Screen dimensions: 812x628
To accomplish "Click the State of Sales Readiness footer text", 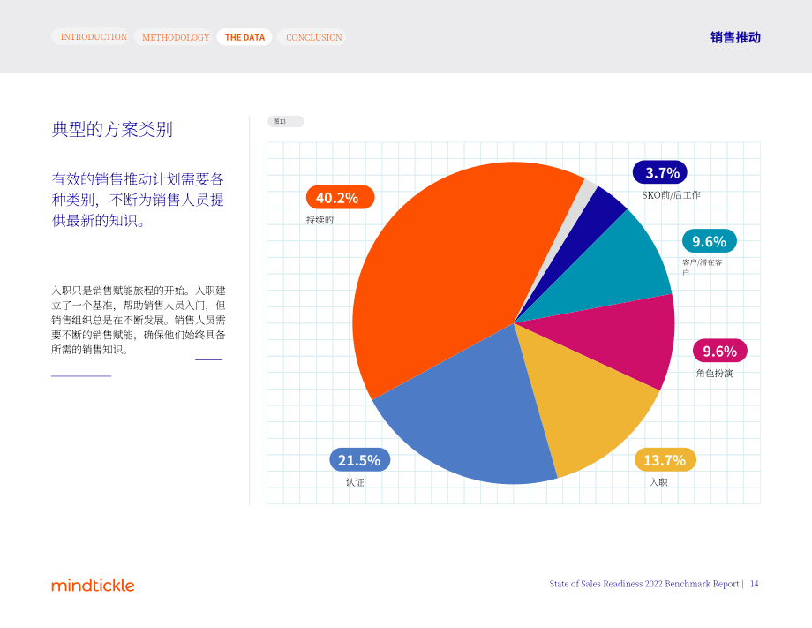I will [643, 584].
